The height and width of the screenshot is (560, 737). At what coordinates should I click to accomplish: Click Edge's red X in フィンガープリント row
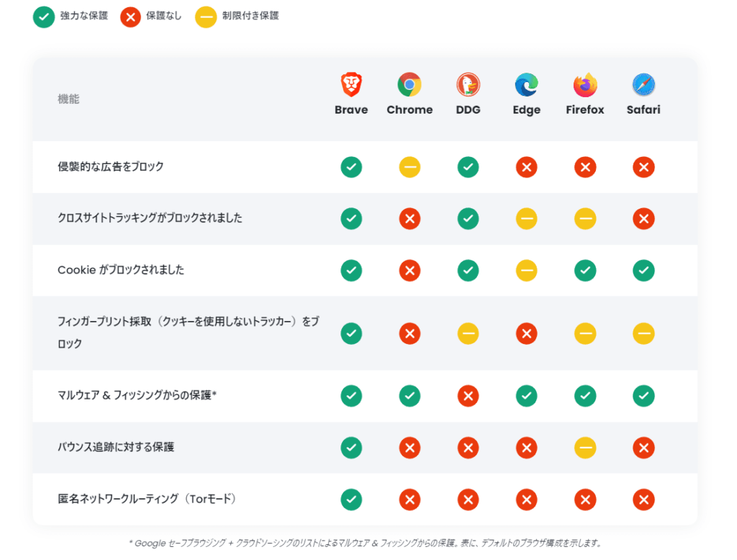[x=526, y=333]
